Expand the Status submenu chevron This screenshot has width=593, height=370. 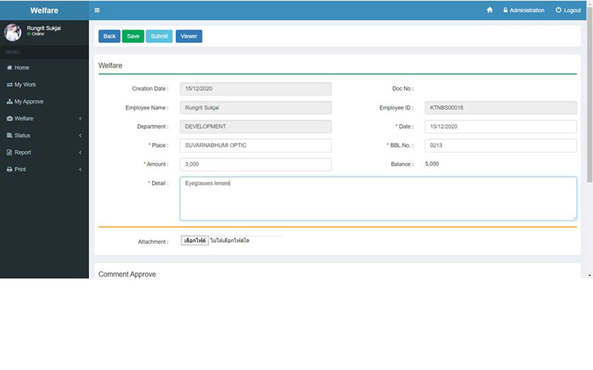click(x=80, y=135)
